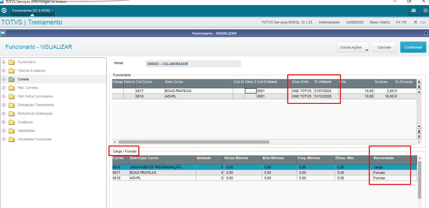This screenshot has height=208, width=429.
Task: Expand the Atividades Funcionais tree node
Action: 3,139
